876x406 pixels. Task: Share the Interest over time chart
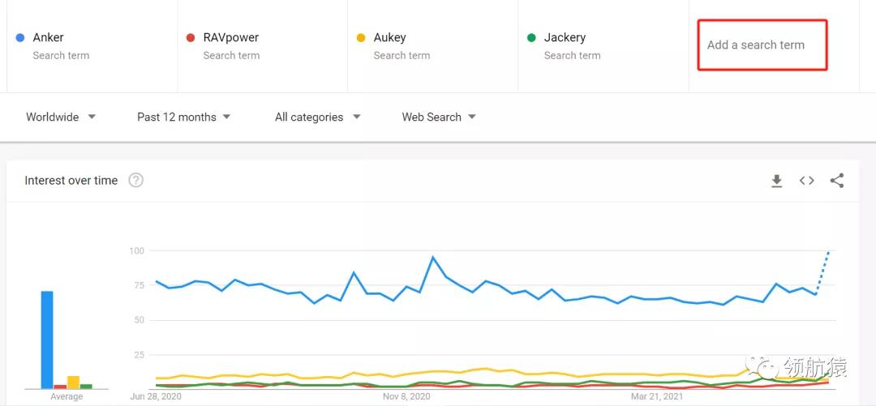(x=837, y=181)
